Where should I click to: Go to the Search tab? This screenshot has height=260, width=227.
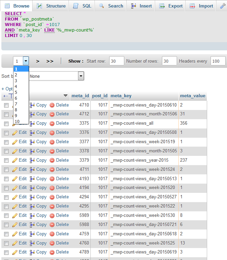pos(111,6)
